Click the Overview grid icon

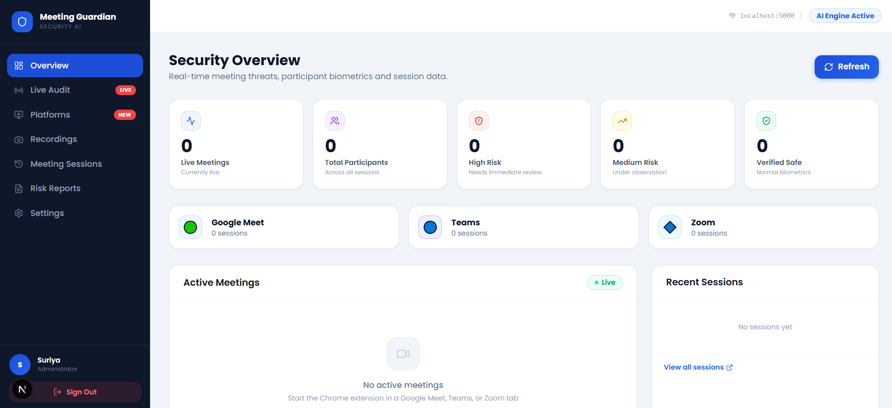19,66
